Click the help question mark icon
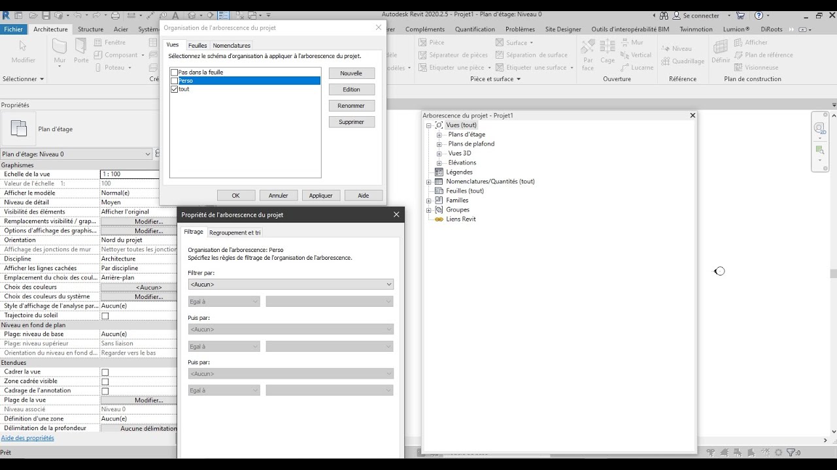Screen dimensions: 837x470 (x=759, y=16)
